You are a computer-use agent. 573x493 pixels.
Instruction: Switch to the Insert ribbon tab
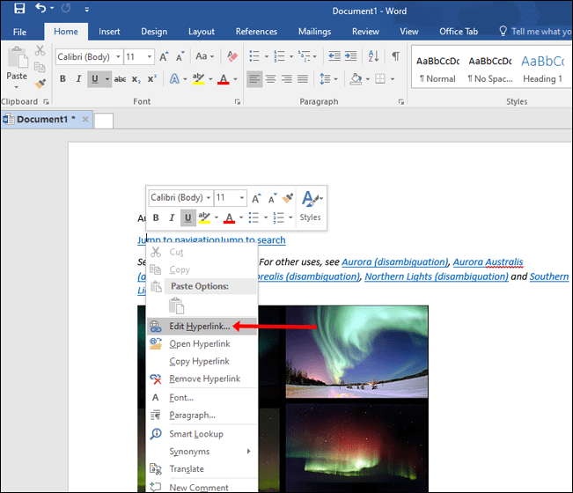(x=109, y=32)
